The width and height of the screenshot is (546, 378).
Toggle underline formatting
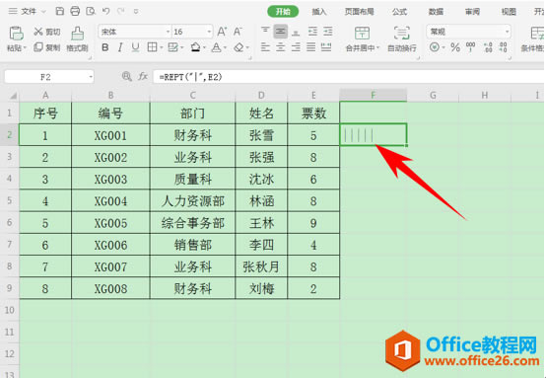coord(135,47)
